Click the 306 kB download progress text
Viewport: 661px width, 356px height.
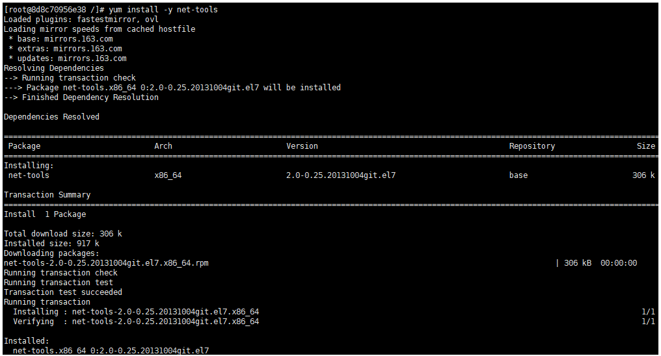coord(578,263)
